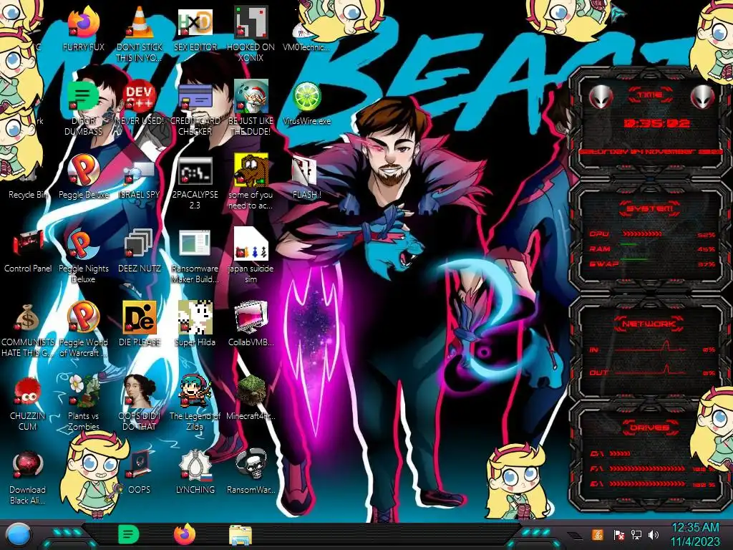Click the Start orb button

18,535
